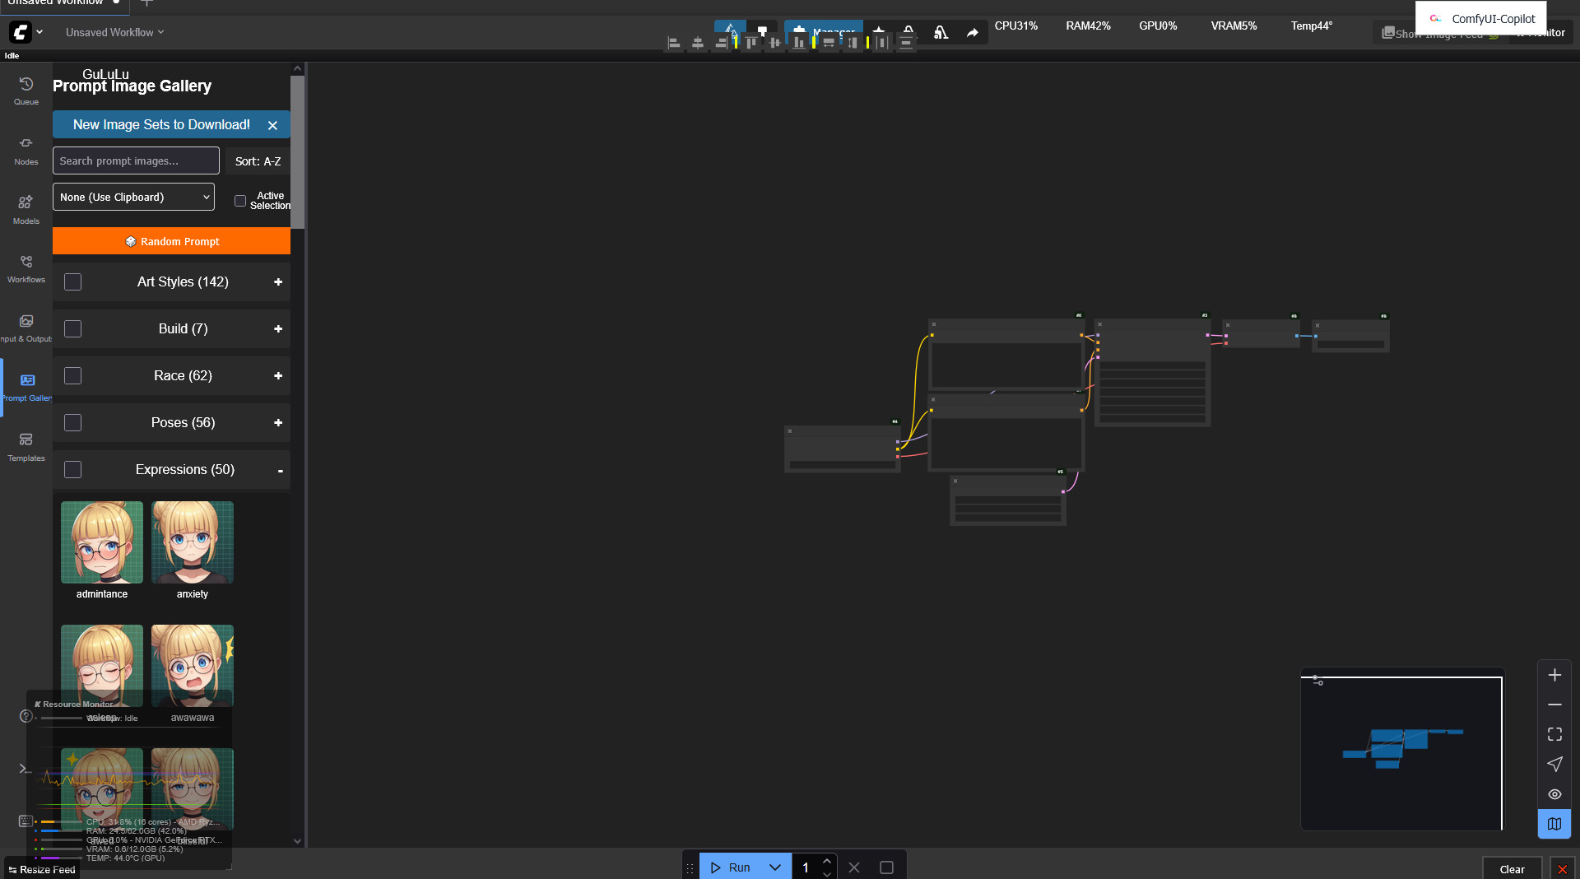Expand the Race (62) category
Screen dimensions: 1580x879
pyautogui.click(x=278, y=376)
